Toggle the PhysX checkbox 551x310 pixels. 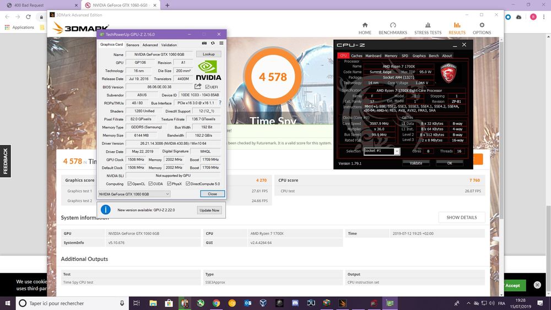[169, 183]
